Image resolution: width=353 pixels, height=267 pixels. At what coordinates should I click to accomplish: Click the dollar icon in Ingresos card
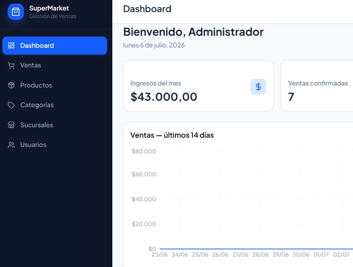258,87
